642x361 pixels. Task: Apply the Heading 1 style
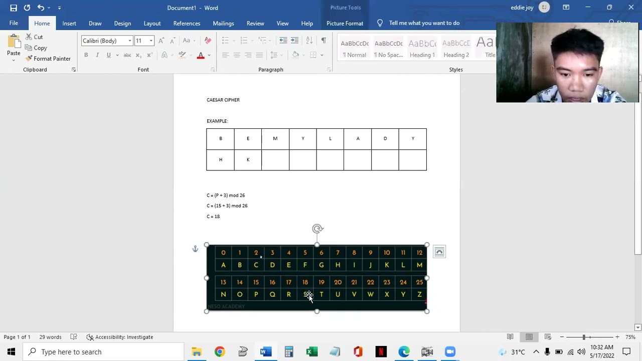422,48
